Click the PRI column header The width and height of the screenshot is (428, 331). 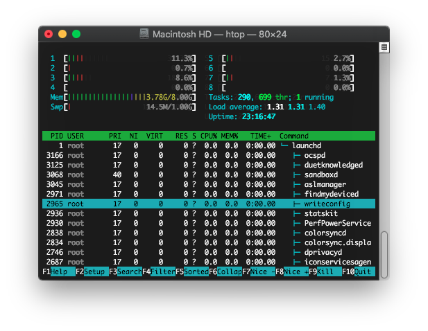115,136
